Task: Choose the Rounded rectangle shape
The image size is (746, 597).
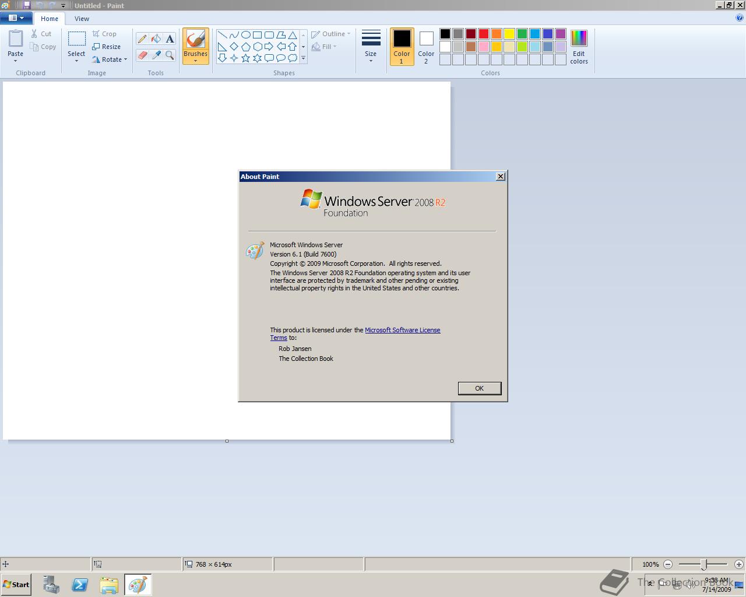Action: point(269,35)
